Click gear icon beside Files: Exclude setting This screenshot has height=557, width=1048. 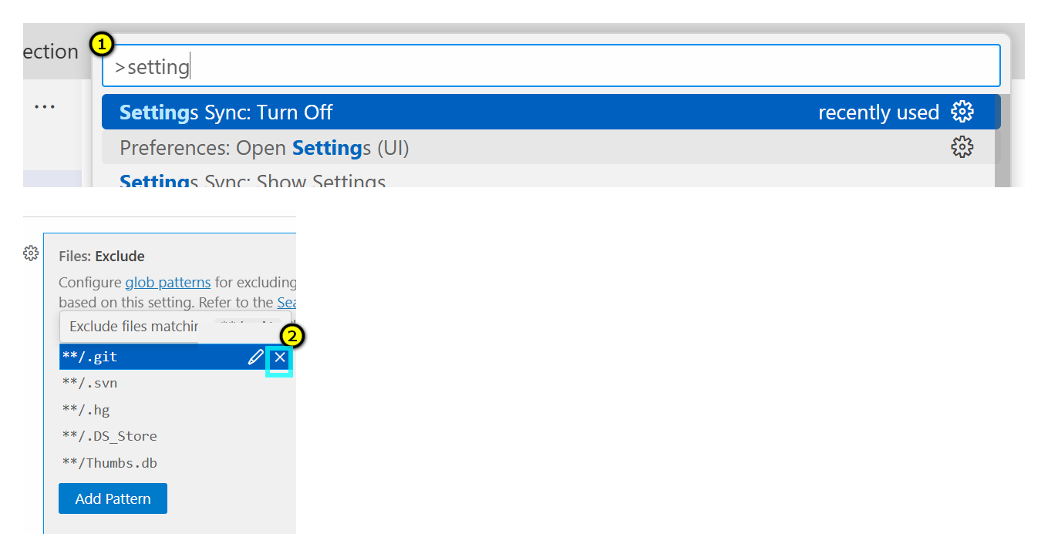coord(31,253)
